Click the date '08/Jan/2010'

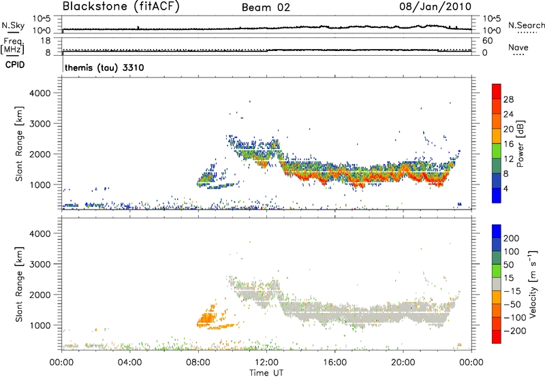point(435,6)
